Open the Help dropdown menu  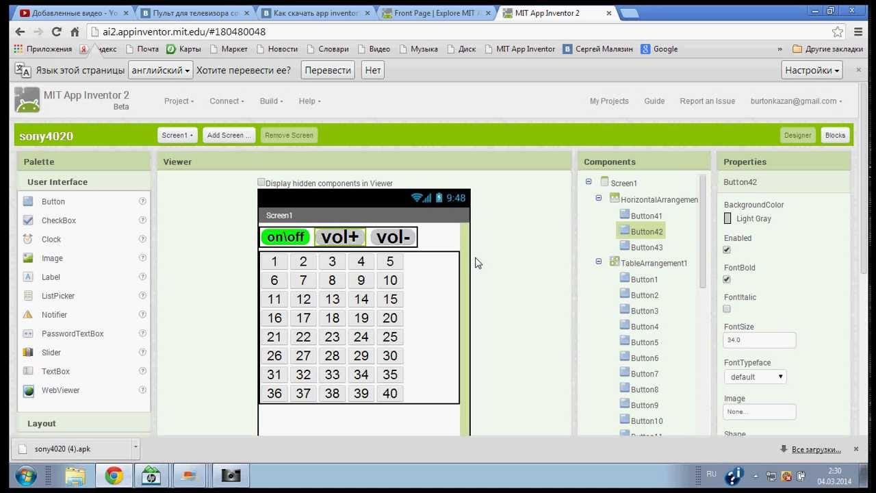[309, 101]
